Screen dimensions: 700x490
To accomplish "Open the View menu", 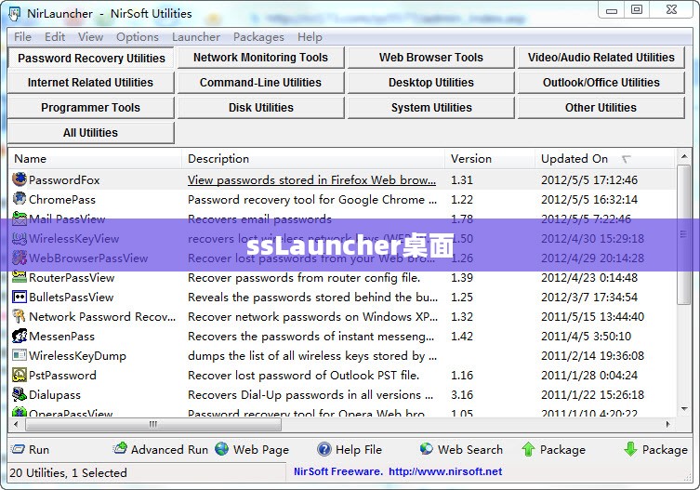I will click(x=90, y=36).
